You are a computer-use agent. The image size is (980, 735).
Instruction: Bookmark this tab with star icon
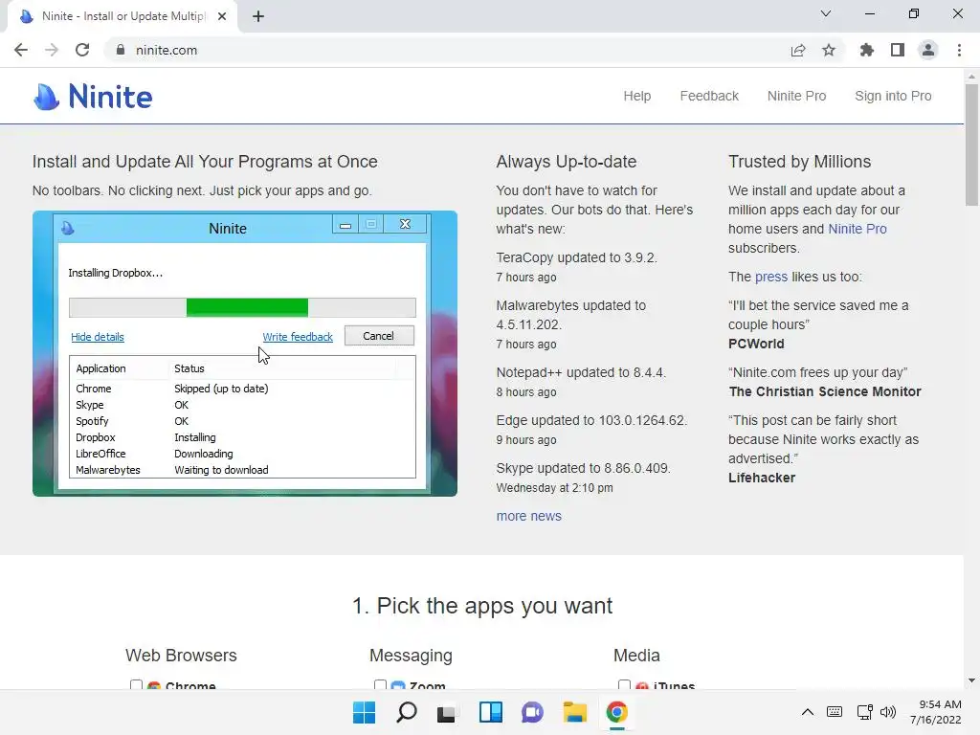click(829, 50)
